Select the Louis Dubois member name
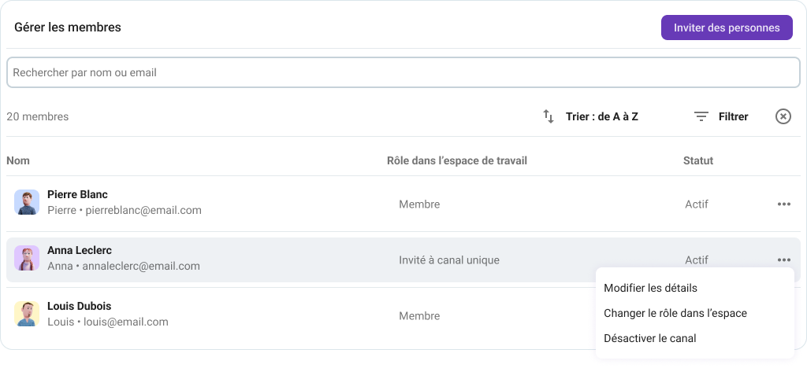Screen dimensions: 807x368 [x=79, y=306]
